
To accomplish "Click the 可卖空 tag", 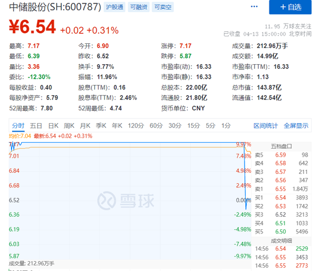I will [163, 7].
